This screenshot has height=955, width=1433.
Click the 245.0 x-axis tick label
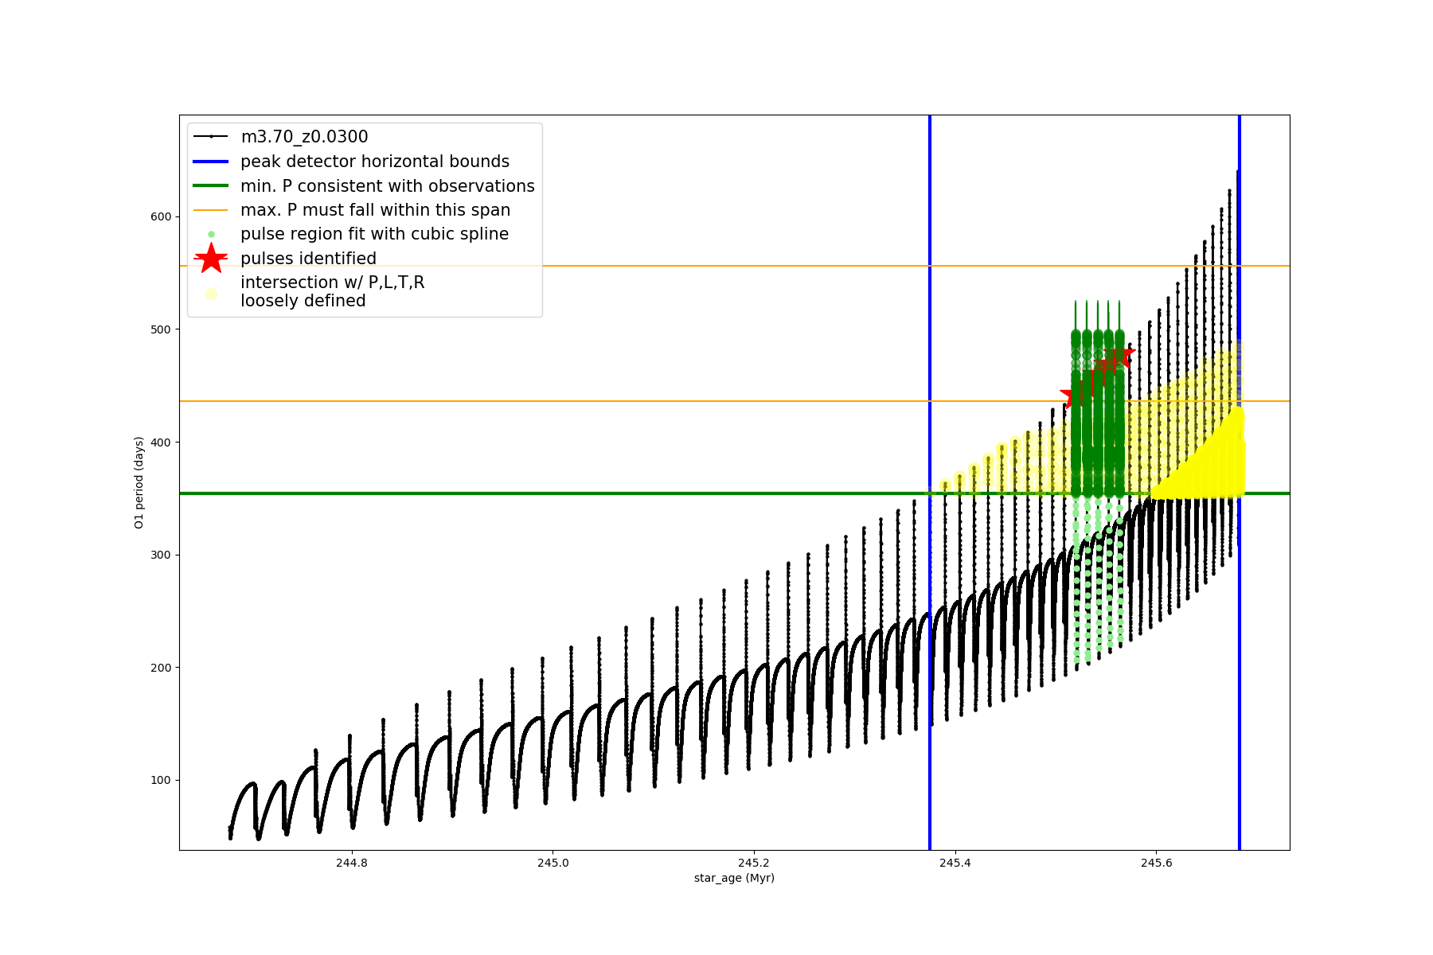tap(553, 863)
